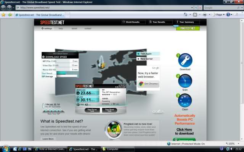Open the recent pages dropdown arrow
244x152 pixels.
click(13, 8)
